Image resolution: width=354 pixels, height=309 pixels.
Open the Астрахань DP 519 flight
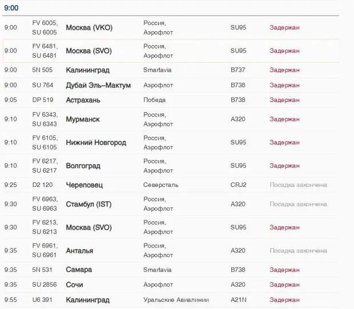pyautogui.click(x=83, y=100)
